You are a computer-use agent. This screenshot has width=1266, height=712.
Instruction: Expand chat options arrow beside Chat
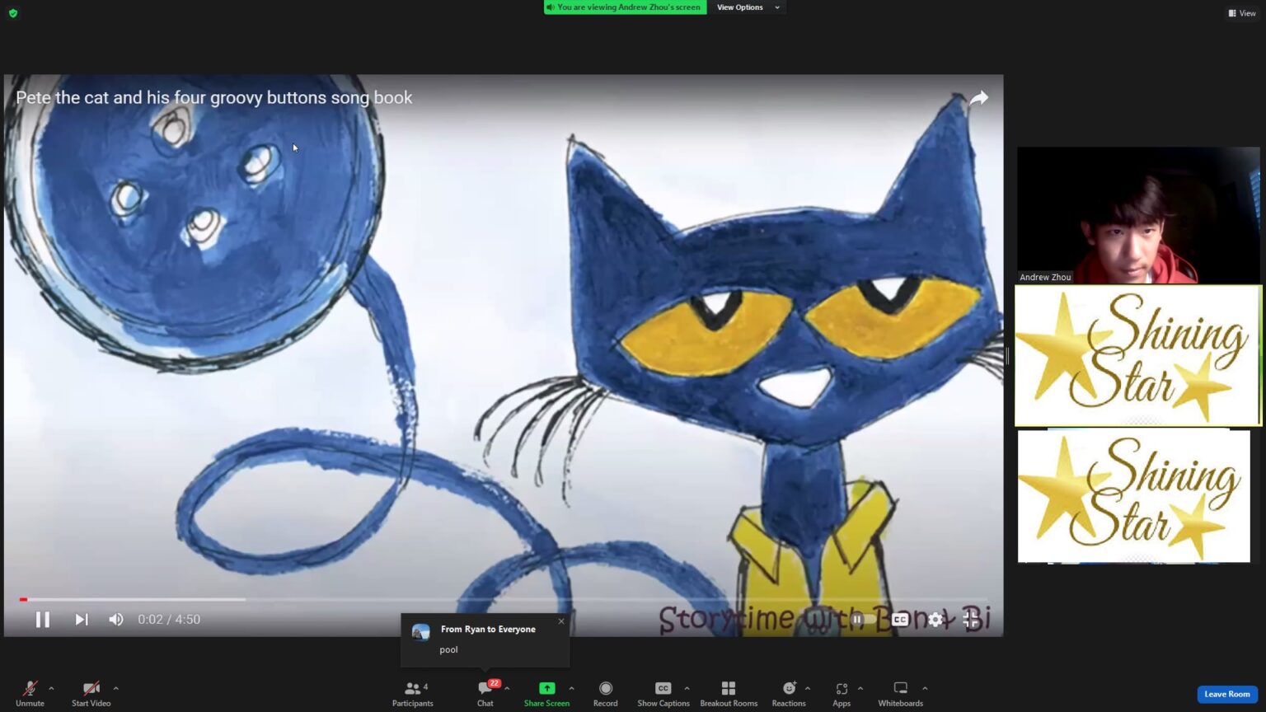click(x=507, y=688)
